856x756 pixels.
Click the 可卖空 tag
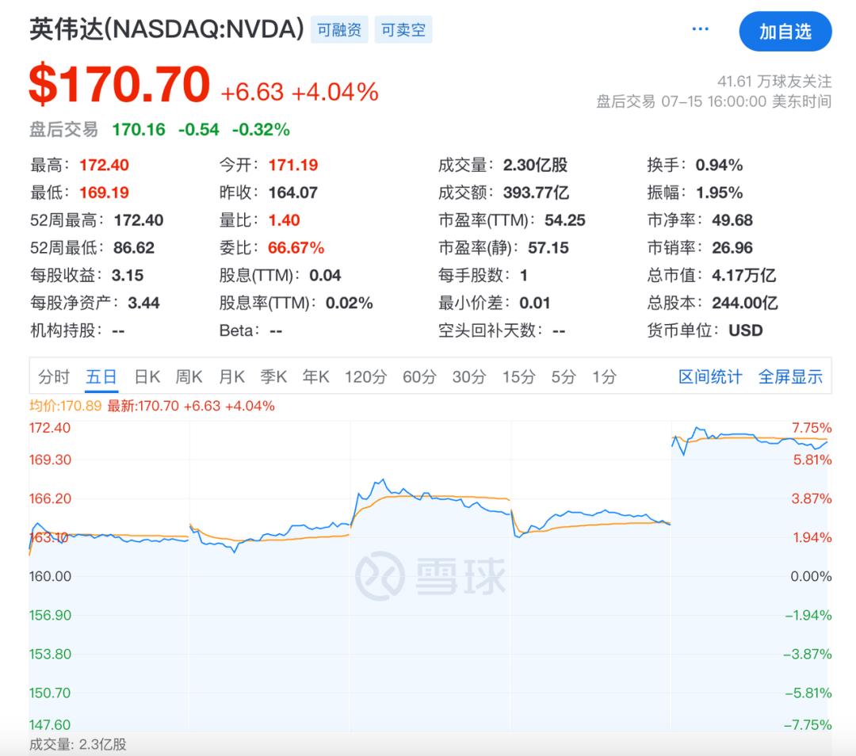click(403, 29)
